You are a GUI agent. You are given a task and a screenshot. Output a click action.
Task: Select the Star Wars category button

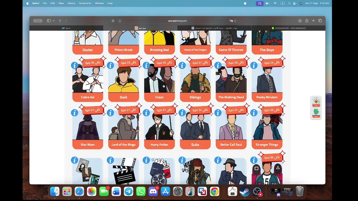click(x=88, y=145)
